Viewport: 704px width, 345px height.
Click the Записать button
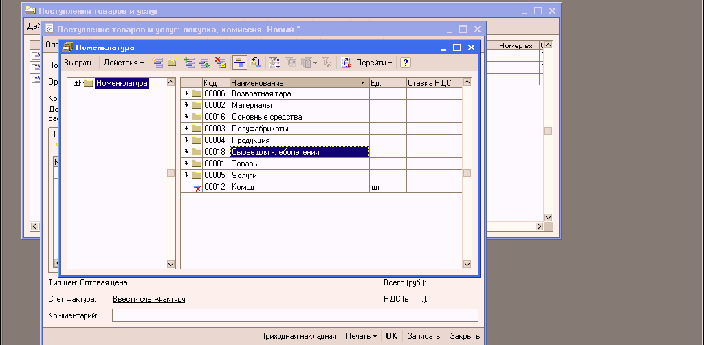[423, 336]
